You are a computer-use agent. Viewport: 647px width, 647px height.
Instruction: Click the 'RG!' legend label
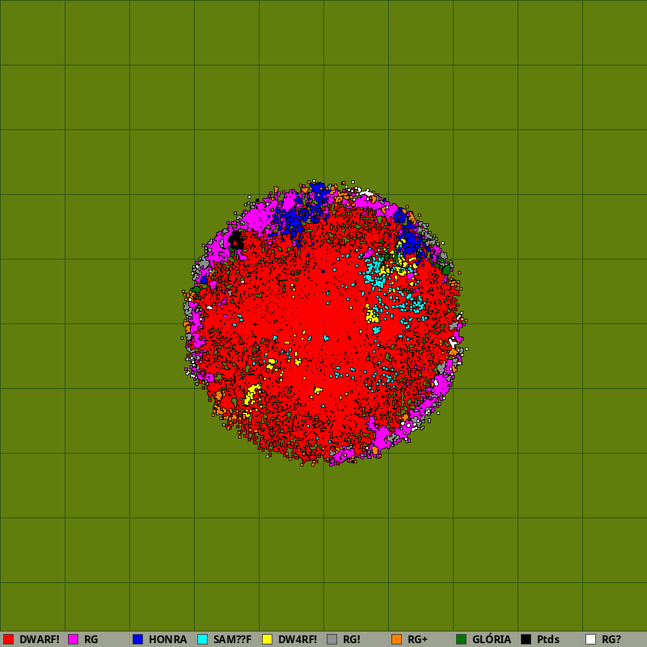[351, 639]
